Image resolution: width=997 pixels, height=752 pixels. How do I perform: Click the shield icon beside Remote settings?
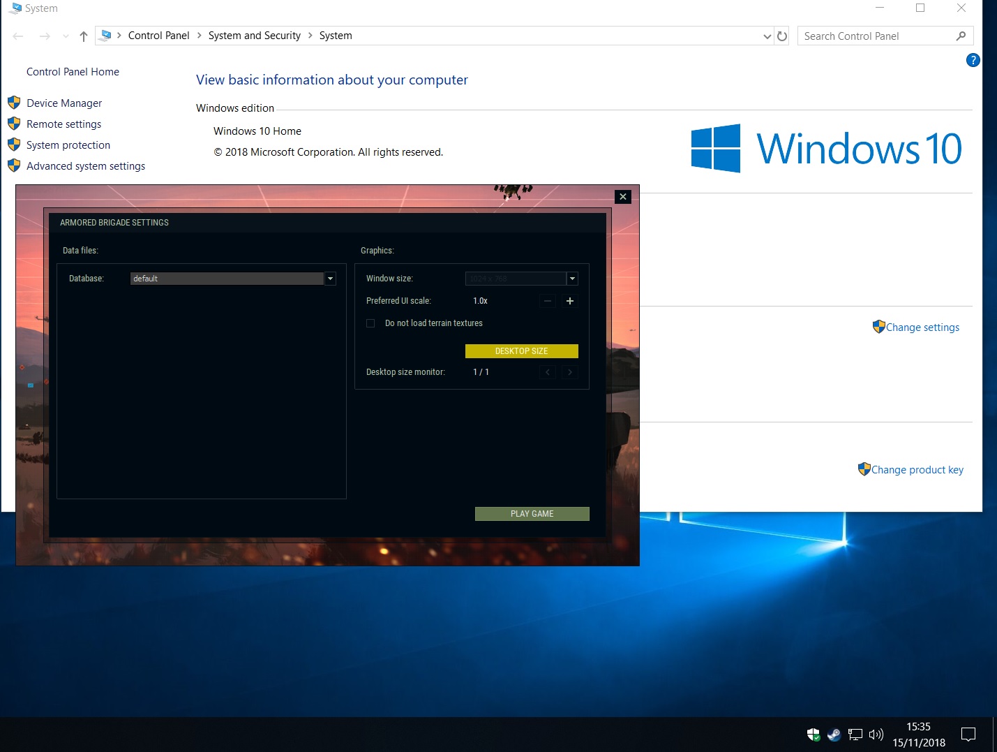coord(14,124)
